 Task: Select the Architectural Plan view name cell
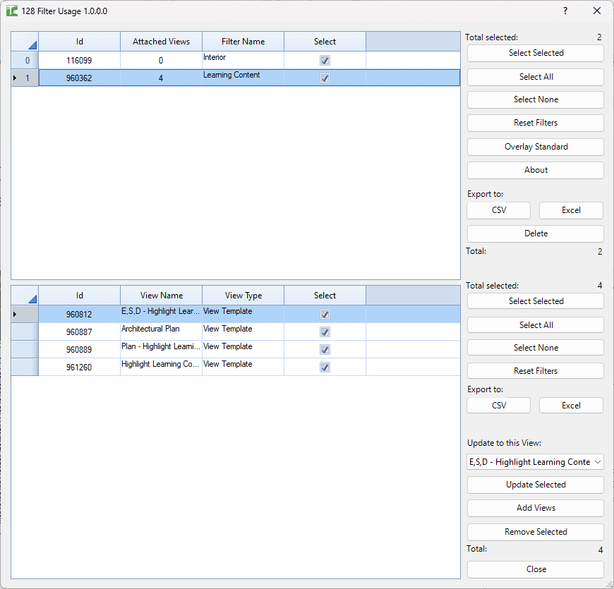(x=162, y=332)
